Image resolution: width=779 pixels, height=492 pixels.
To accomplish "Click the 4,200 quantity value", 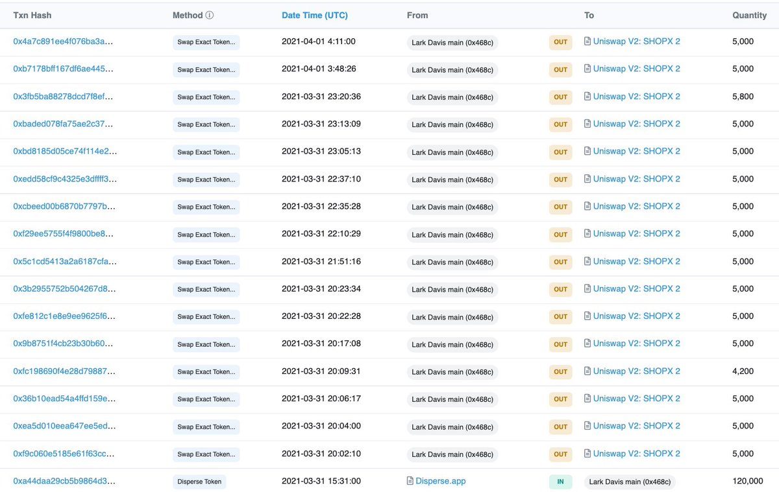I will (743, 371).
